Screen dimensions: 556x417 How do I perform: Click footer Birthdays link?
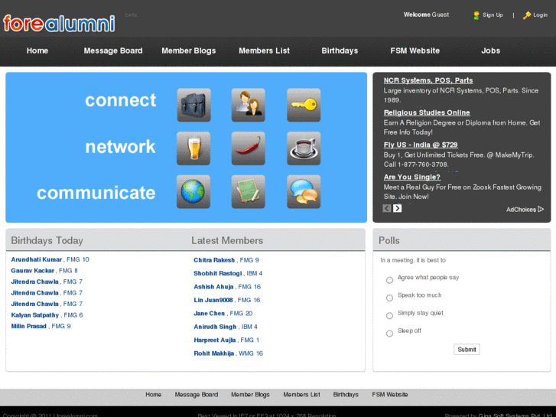click(346, 395)
